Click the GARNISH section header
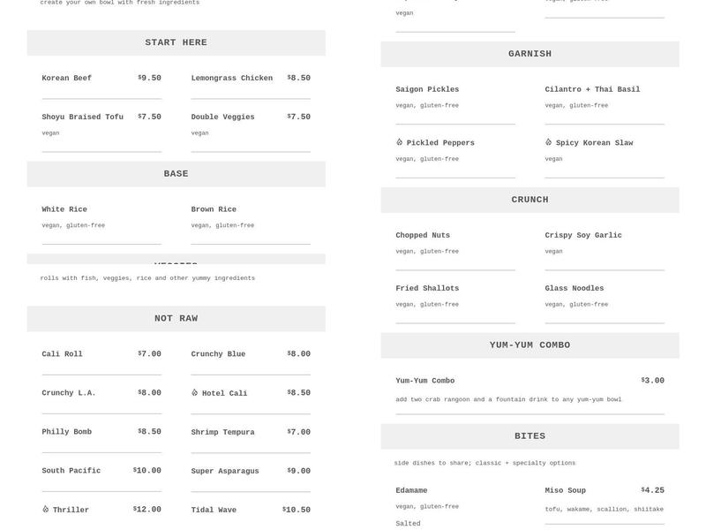706x530 pixels. pyautogui.click(x=529, y=54)
